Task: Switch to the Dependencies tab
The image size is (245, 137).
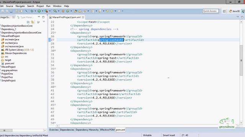Action: (67, 130)
